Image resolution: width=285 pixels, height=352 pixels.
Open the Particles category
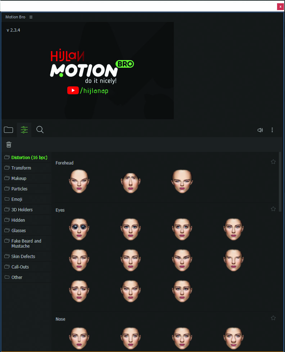coord(27,189)
